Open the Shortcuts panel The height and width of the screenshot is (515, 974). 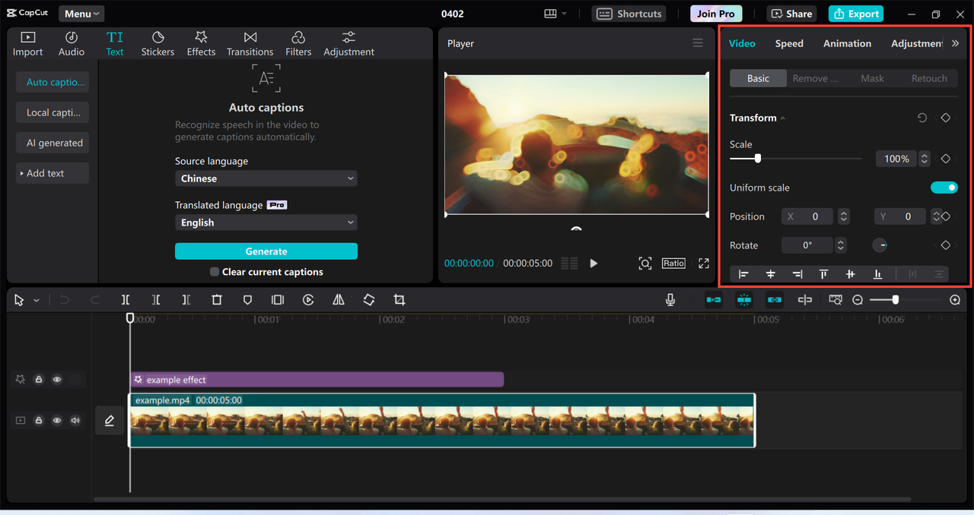[x=629, y=14]
